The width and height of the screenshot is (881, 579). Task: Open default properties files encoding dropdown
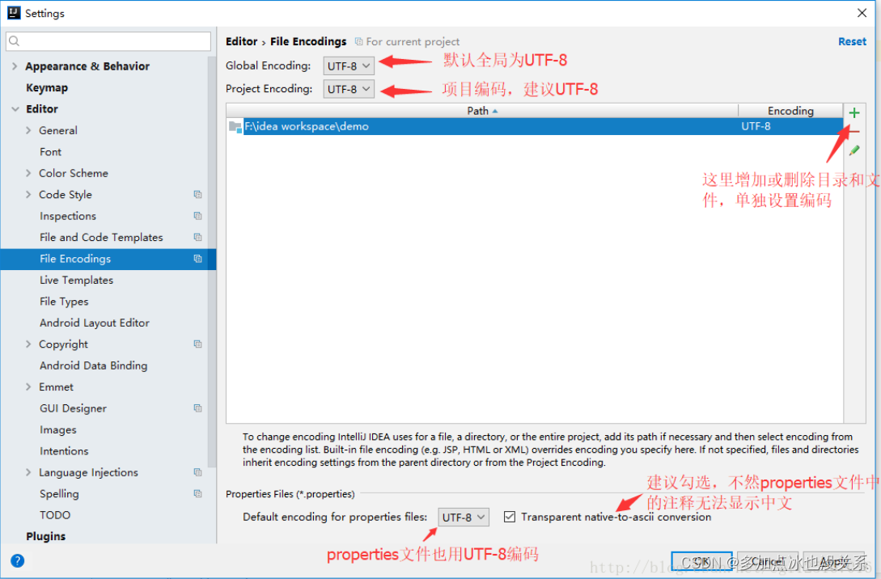point(463,518)
